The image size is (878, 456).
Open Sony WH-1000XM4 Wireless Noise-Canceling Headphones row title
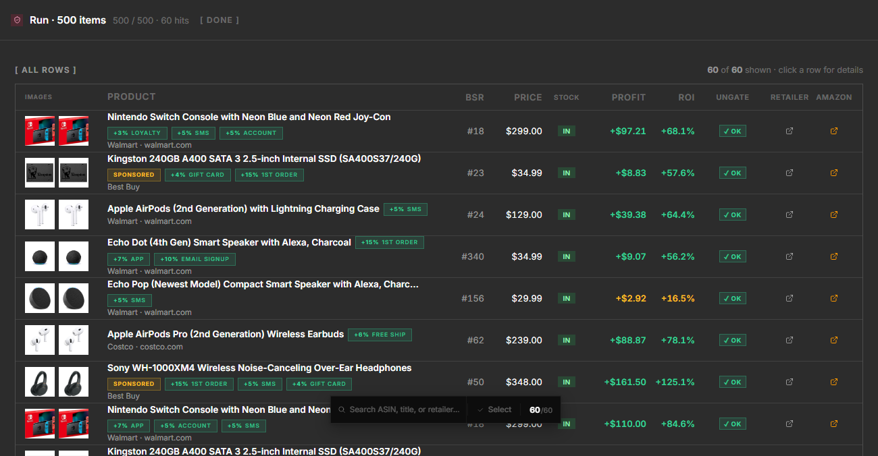point(259,368)
